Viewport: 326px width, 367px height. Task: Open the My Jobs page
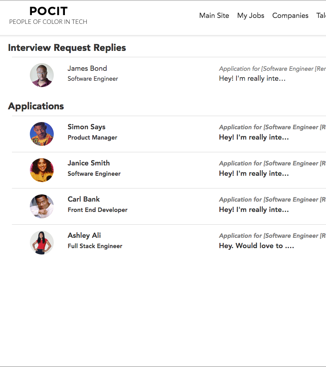click(x=250, y=16)
